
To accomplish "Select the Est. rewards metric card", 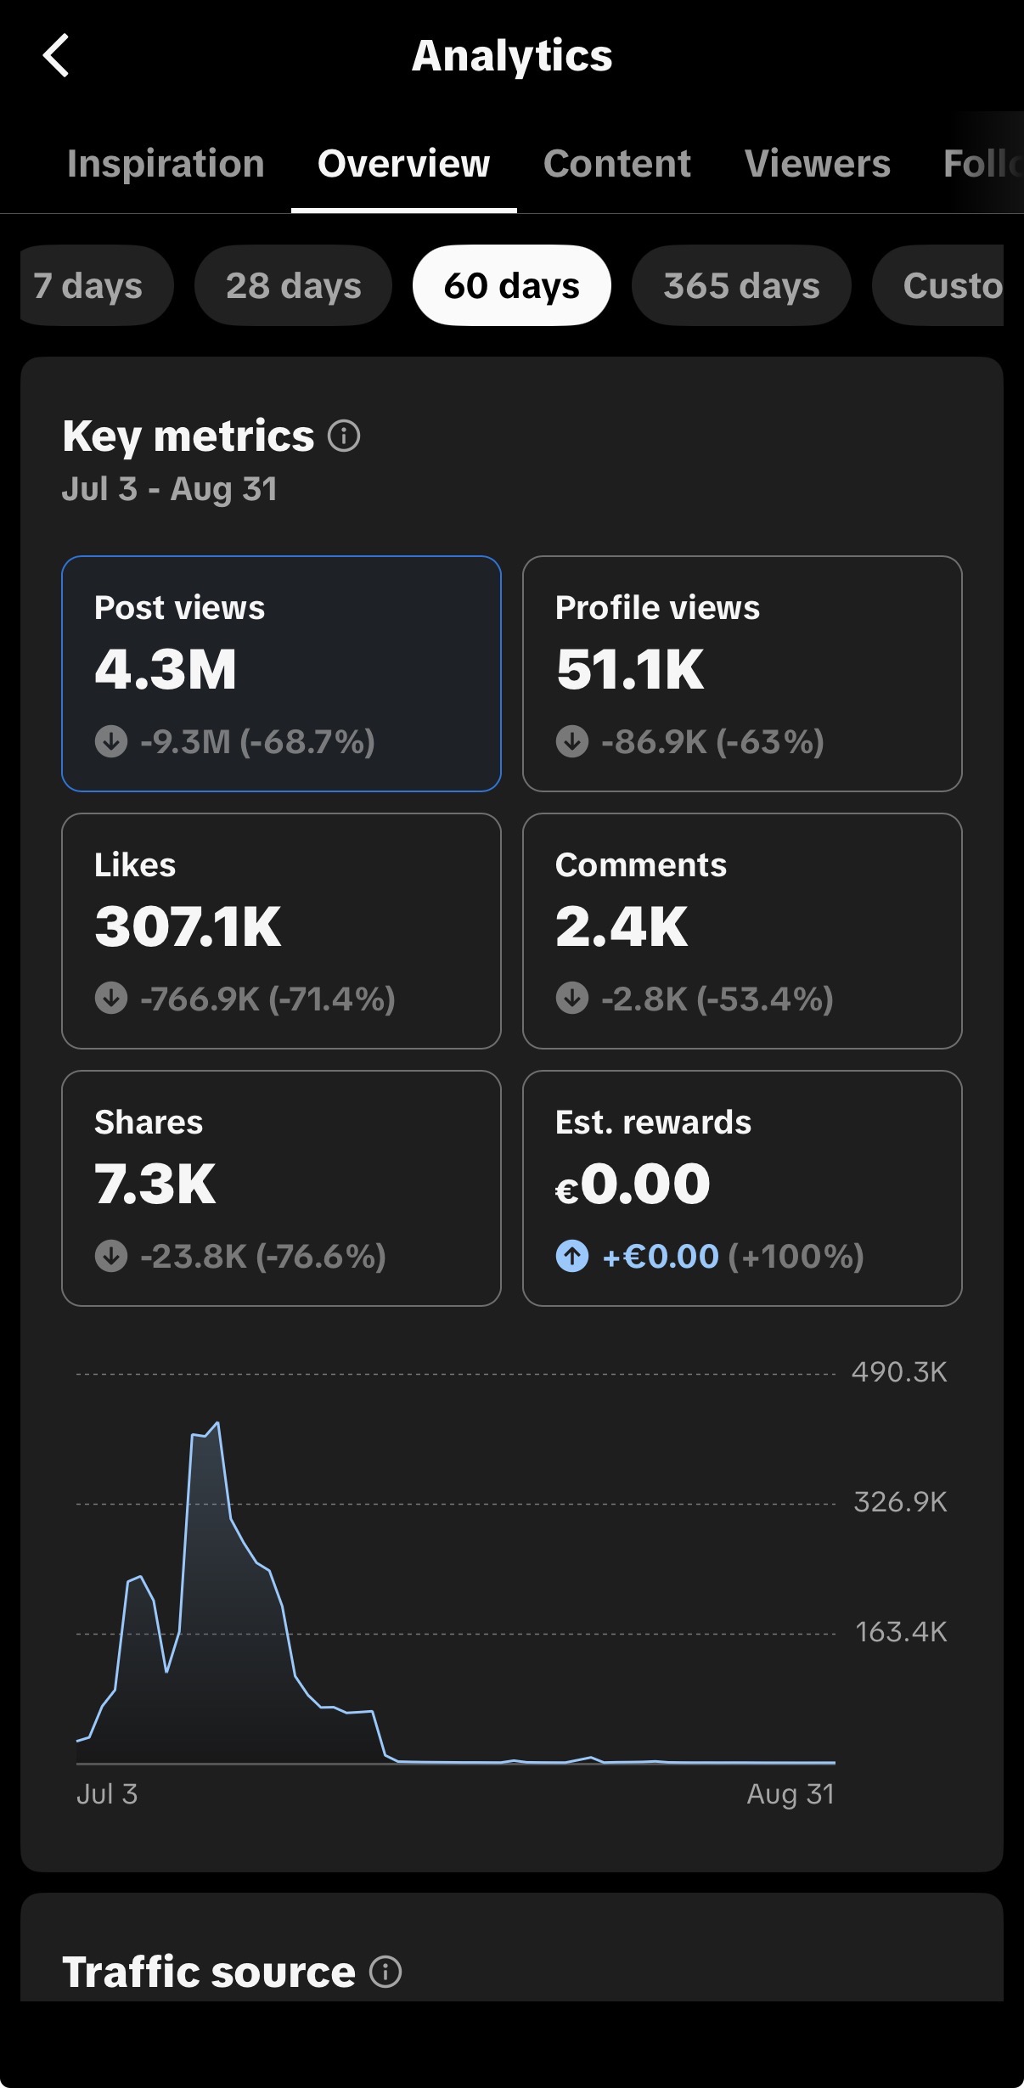I will click(x=742, y=1189).
